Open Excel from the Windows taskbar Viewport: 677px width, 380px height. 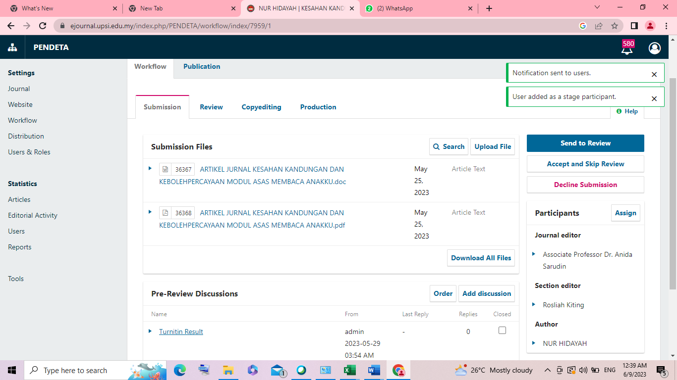pos(349,370)
